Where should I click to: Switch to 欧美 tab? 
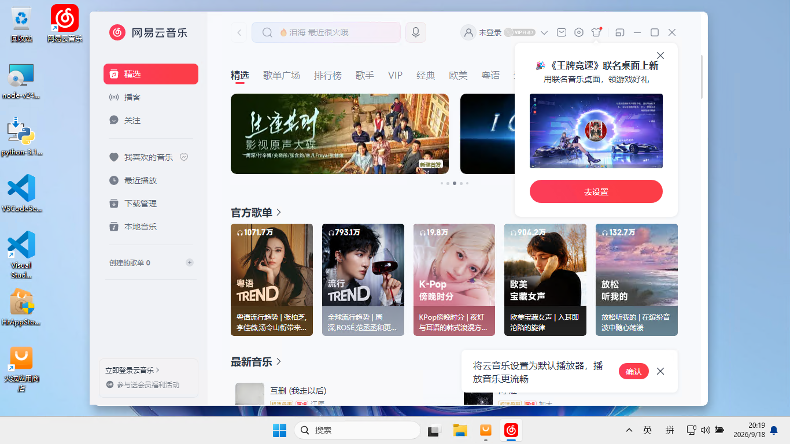tap(458, 75)
